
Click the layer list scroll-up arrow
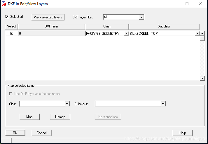click(x=202, y=33)
